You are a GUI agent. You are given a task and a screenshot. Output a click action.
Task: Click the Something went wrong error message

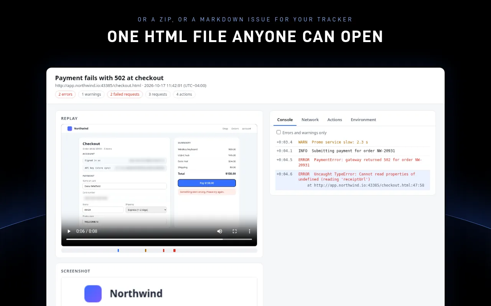pos(207,192)
